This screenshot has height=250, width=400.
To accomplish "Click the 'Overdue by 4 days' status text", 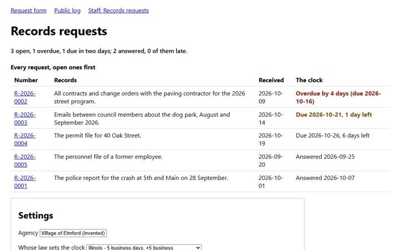I will pos(338,97).
